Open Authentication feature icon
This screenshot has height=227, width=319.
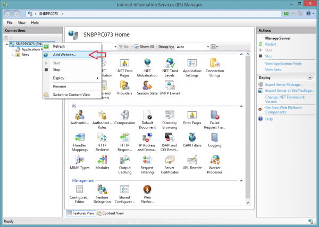pyautogui.click(x=80, y=117)
